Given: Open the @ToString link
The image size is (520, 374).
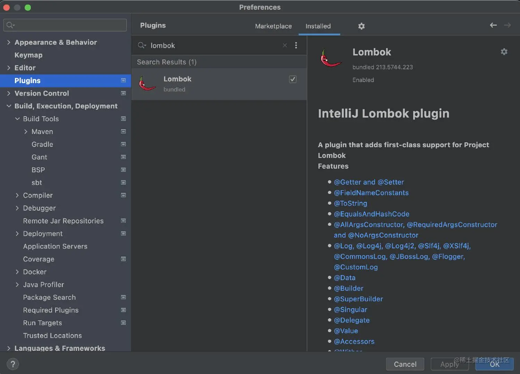Looking at the screenshot, I should tap(350, 203).
